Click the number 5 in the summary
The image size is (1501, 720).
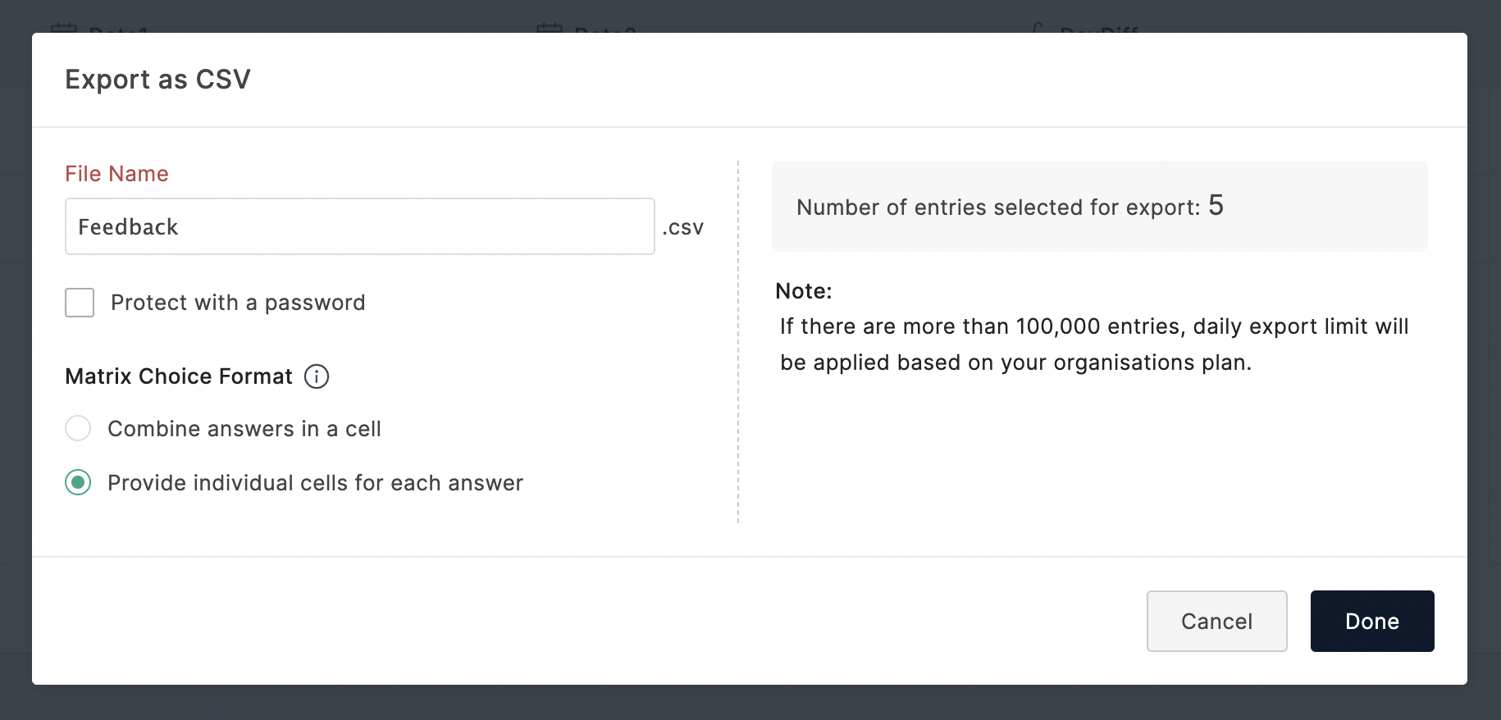pyautogui.click(x=1217, y=205)
